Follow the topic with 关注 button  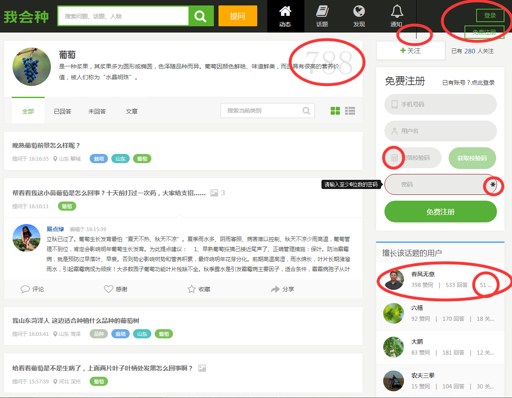coord(411,50)
